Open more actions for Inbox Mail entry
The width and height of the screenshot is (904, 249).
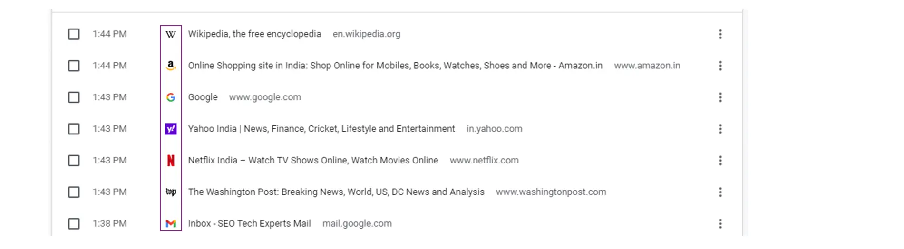pyautogui.click(x=720, y=223)
